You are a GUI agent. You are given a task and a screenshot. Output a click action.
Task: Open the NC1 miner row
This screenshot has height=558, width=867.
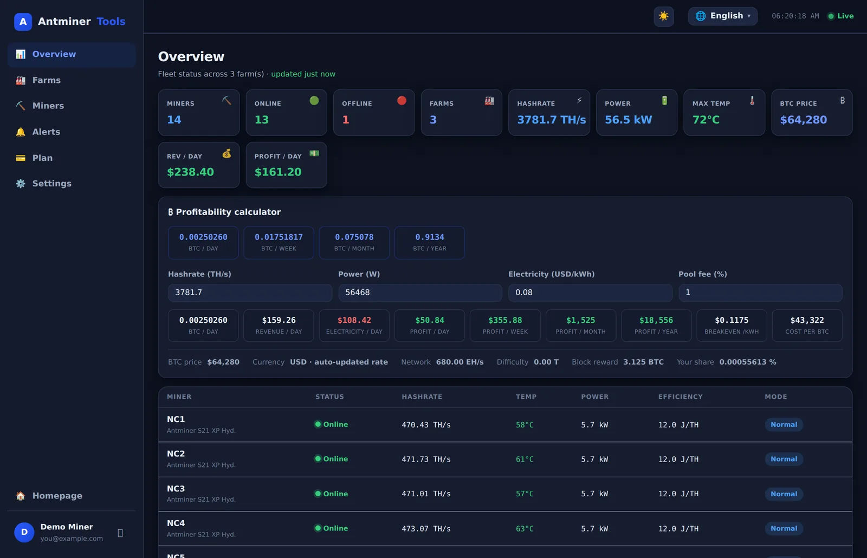505,425
